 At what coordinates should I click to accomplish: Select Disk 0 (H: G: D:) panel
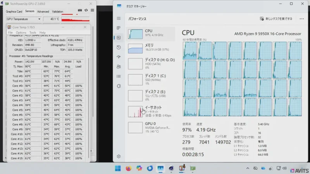pyautogui.click(x=150, y=64)
